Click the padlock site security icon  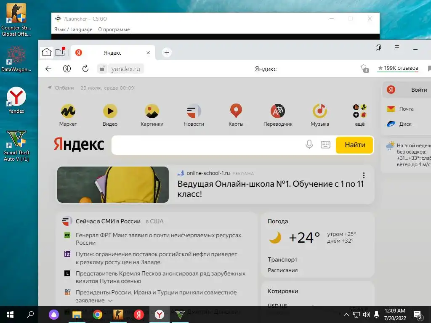[x=102, y=69]
